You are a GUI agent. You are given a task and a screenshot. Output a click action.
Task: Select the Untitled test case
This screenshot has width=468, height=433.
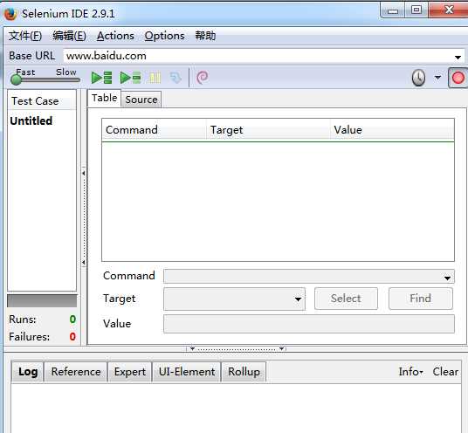[x=31, y=120]
